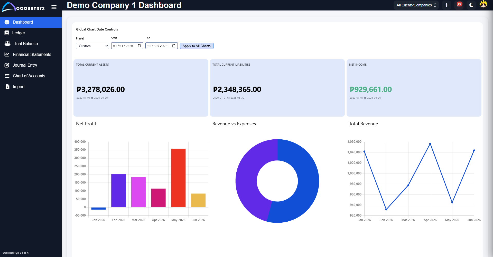The height and width of the screenshot is (257, 493).
Task: Click the Ledger book icon
Action: [7, 33]
